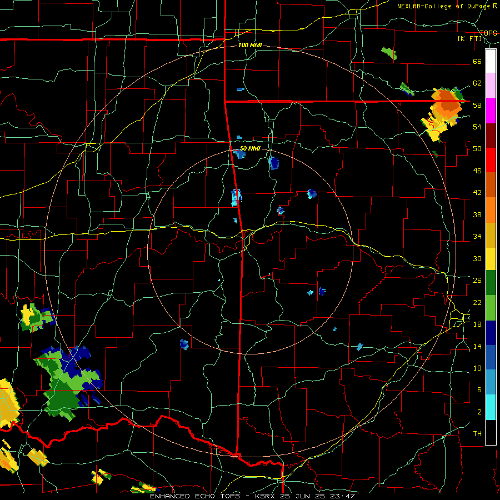Click the legend value 58
This screenshot has width=500, height=500.
pos(477,105)
